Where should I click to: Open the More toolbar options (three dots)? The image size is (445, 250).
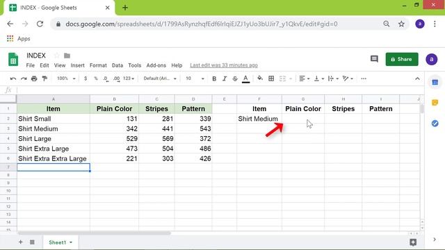click(x=364, y=78)
